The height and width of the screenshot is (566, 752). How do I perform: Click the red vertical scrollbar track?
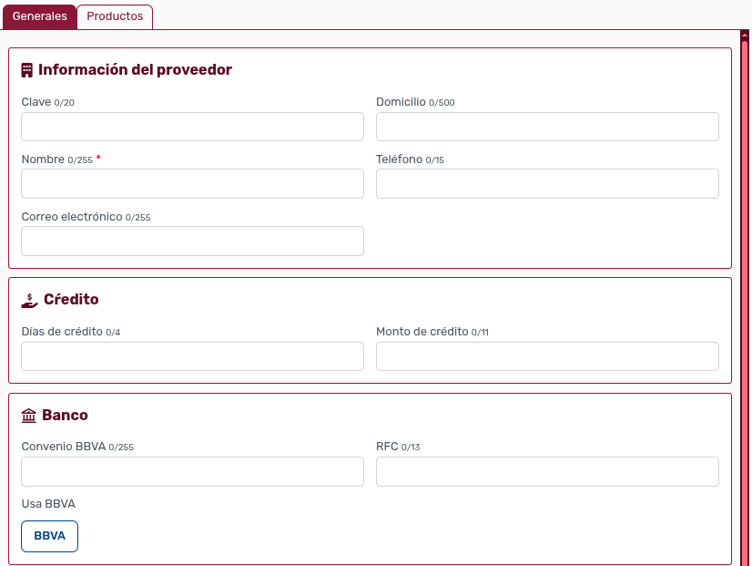point(745,301)
